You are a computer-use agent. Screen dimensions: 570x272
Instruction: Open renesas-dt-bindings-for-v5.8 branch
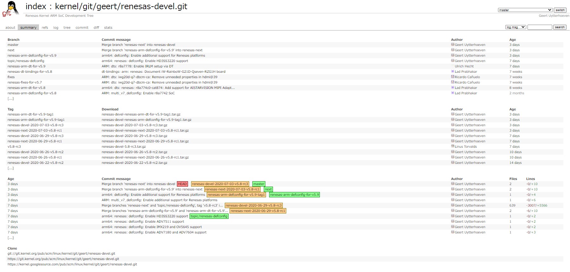30,72
